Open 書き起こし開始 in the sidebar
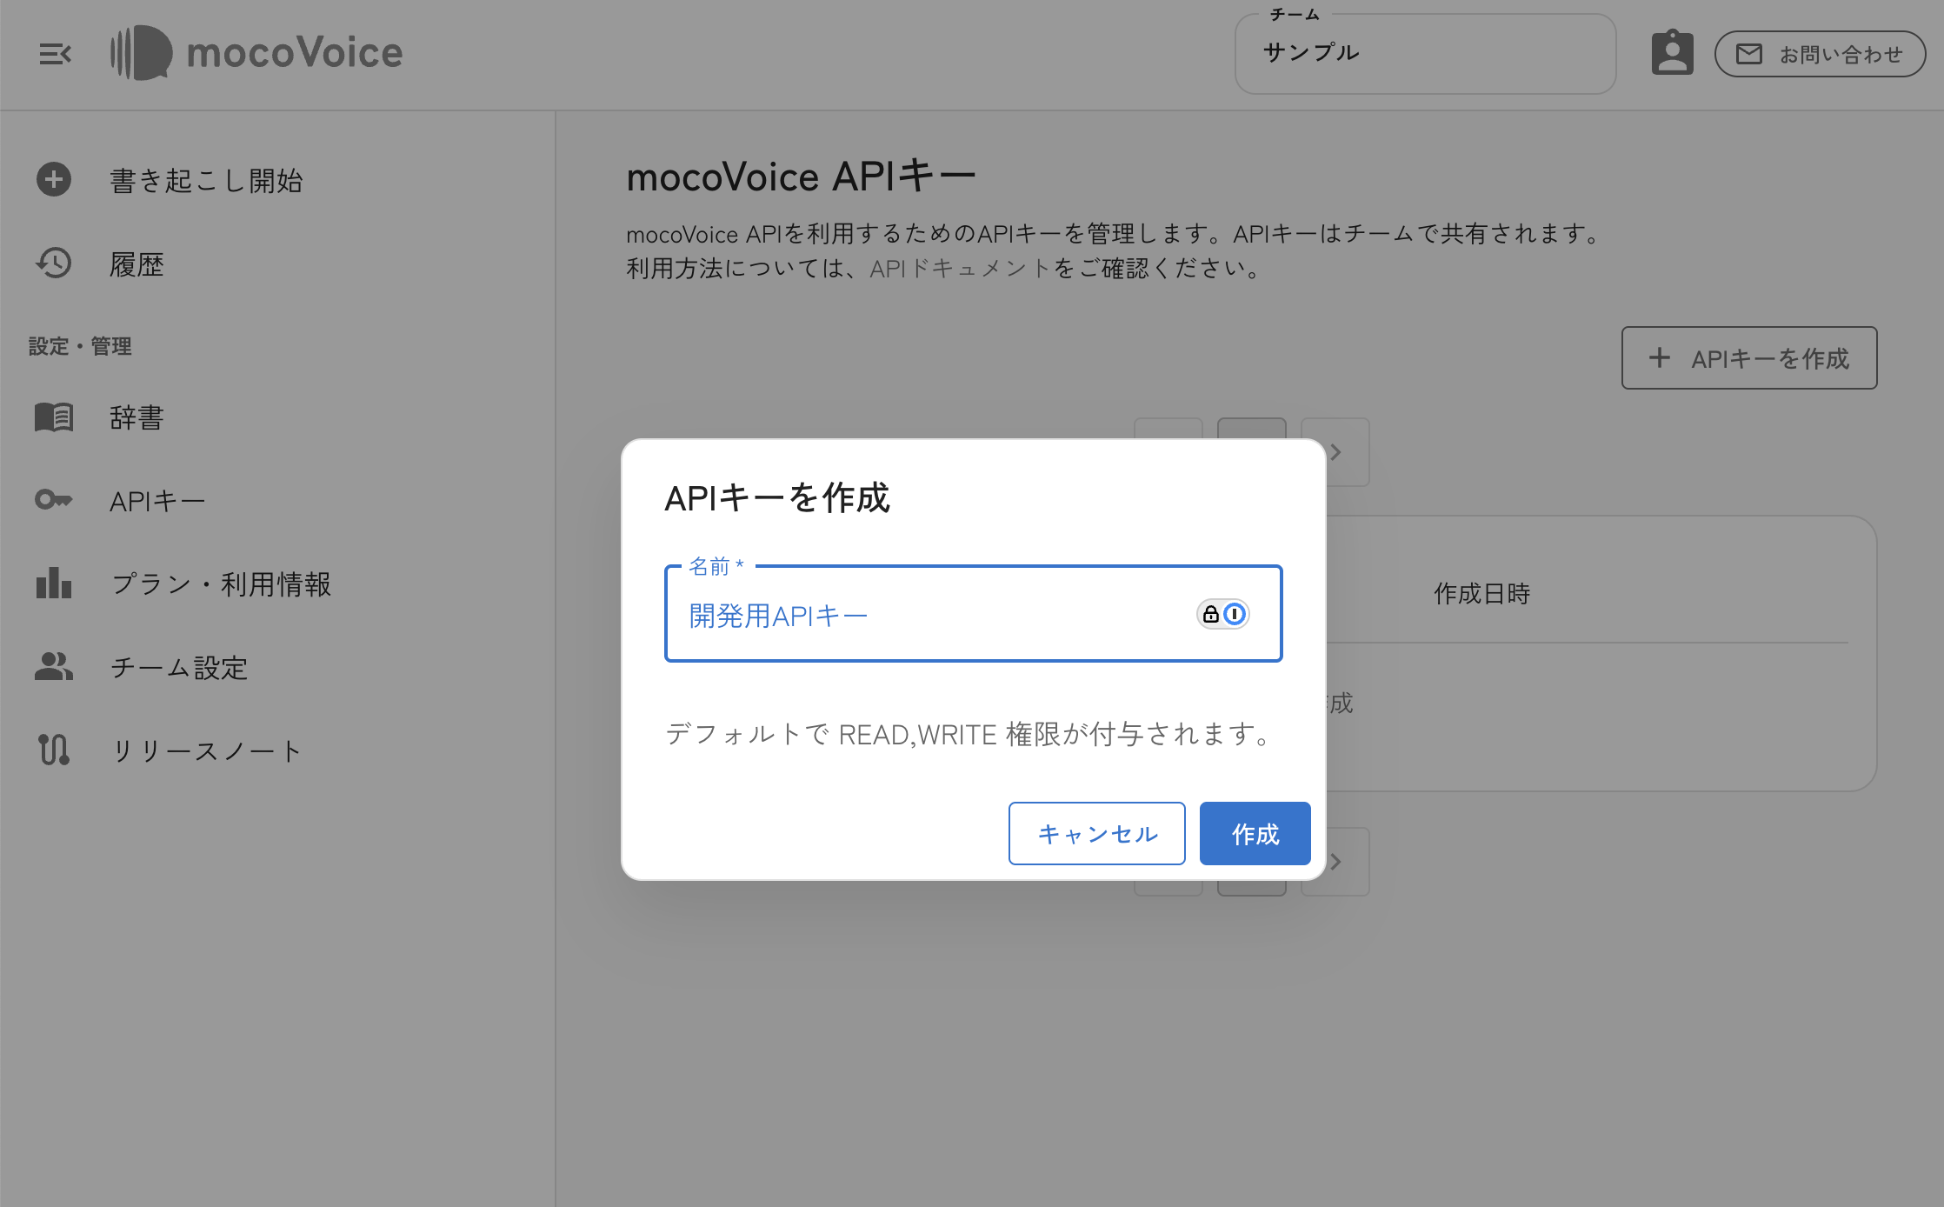1944x1207 pixels. 206,181
